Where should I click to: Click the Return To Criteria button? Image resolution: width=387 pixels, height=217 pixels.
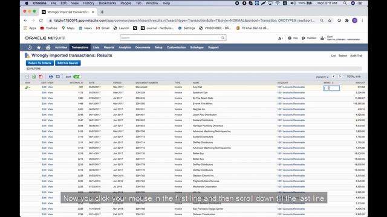(40, 63)
